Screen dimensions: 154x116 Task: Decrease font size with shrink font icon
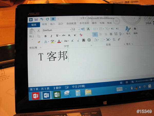[78, 40]
